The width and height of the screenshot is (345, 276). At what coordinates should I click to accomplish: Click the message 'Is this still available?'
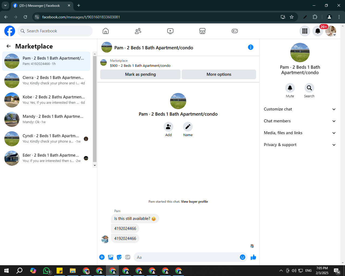(135, 219)
